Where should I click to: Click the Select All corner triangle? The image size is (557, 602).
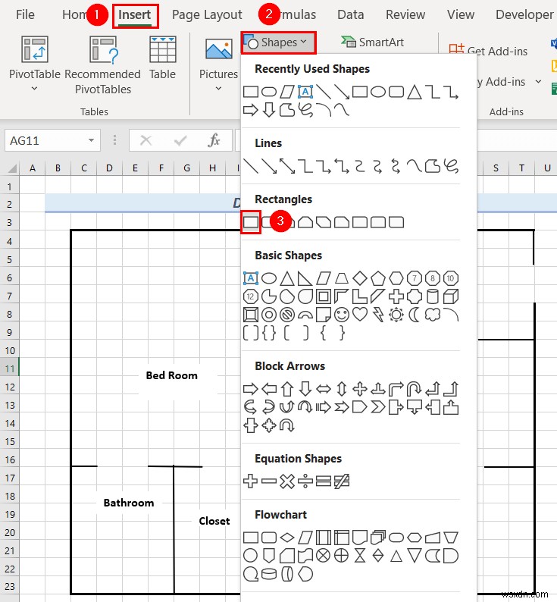click(12, 168)
